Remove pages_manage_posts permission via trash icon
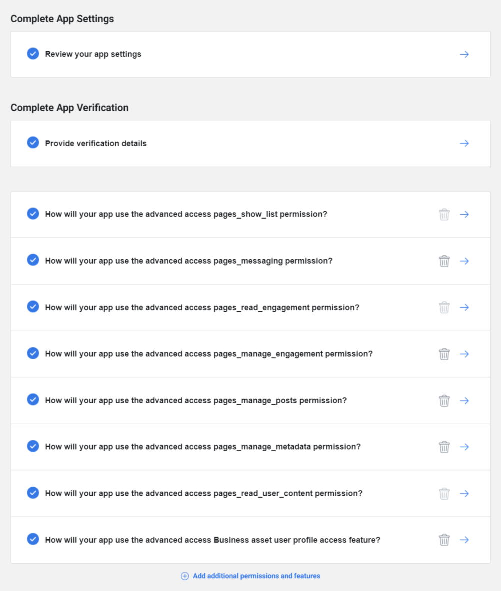 click(444, 400)
